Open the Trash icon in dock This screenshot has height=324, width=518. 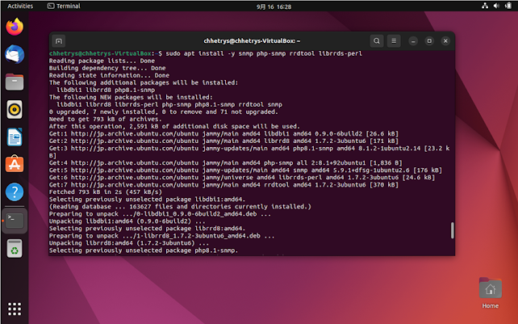[x=15, y=248]
